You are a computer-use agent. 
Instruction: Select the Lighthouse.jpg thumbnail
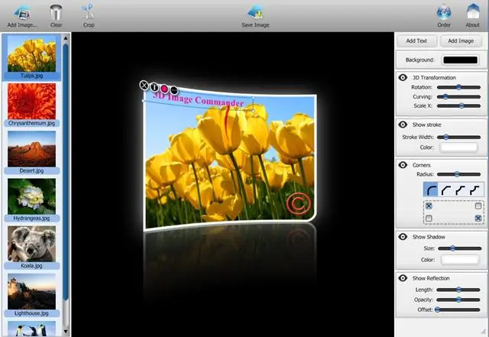click(x=31, y=291)
